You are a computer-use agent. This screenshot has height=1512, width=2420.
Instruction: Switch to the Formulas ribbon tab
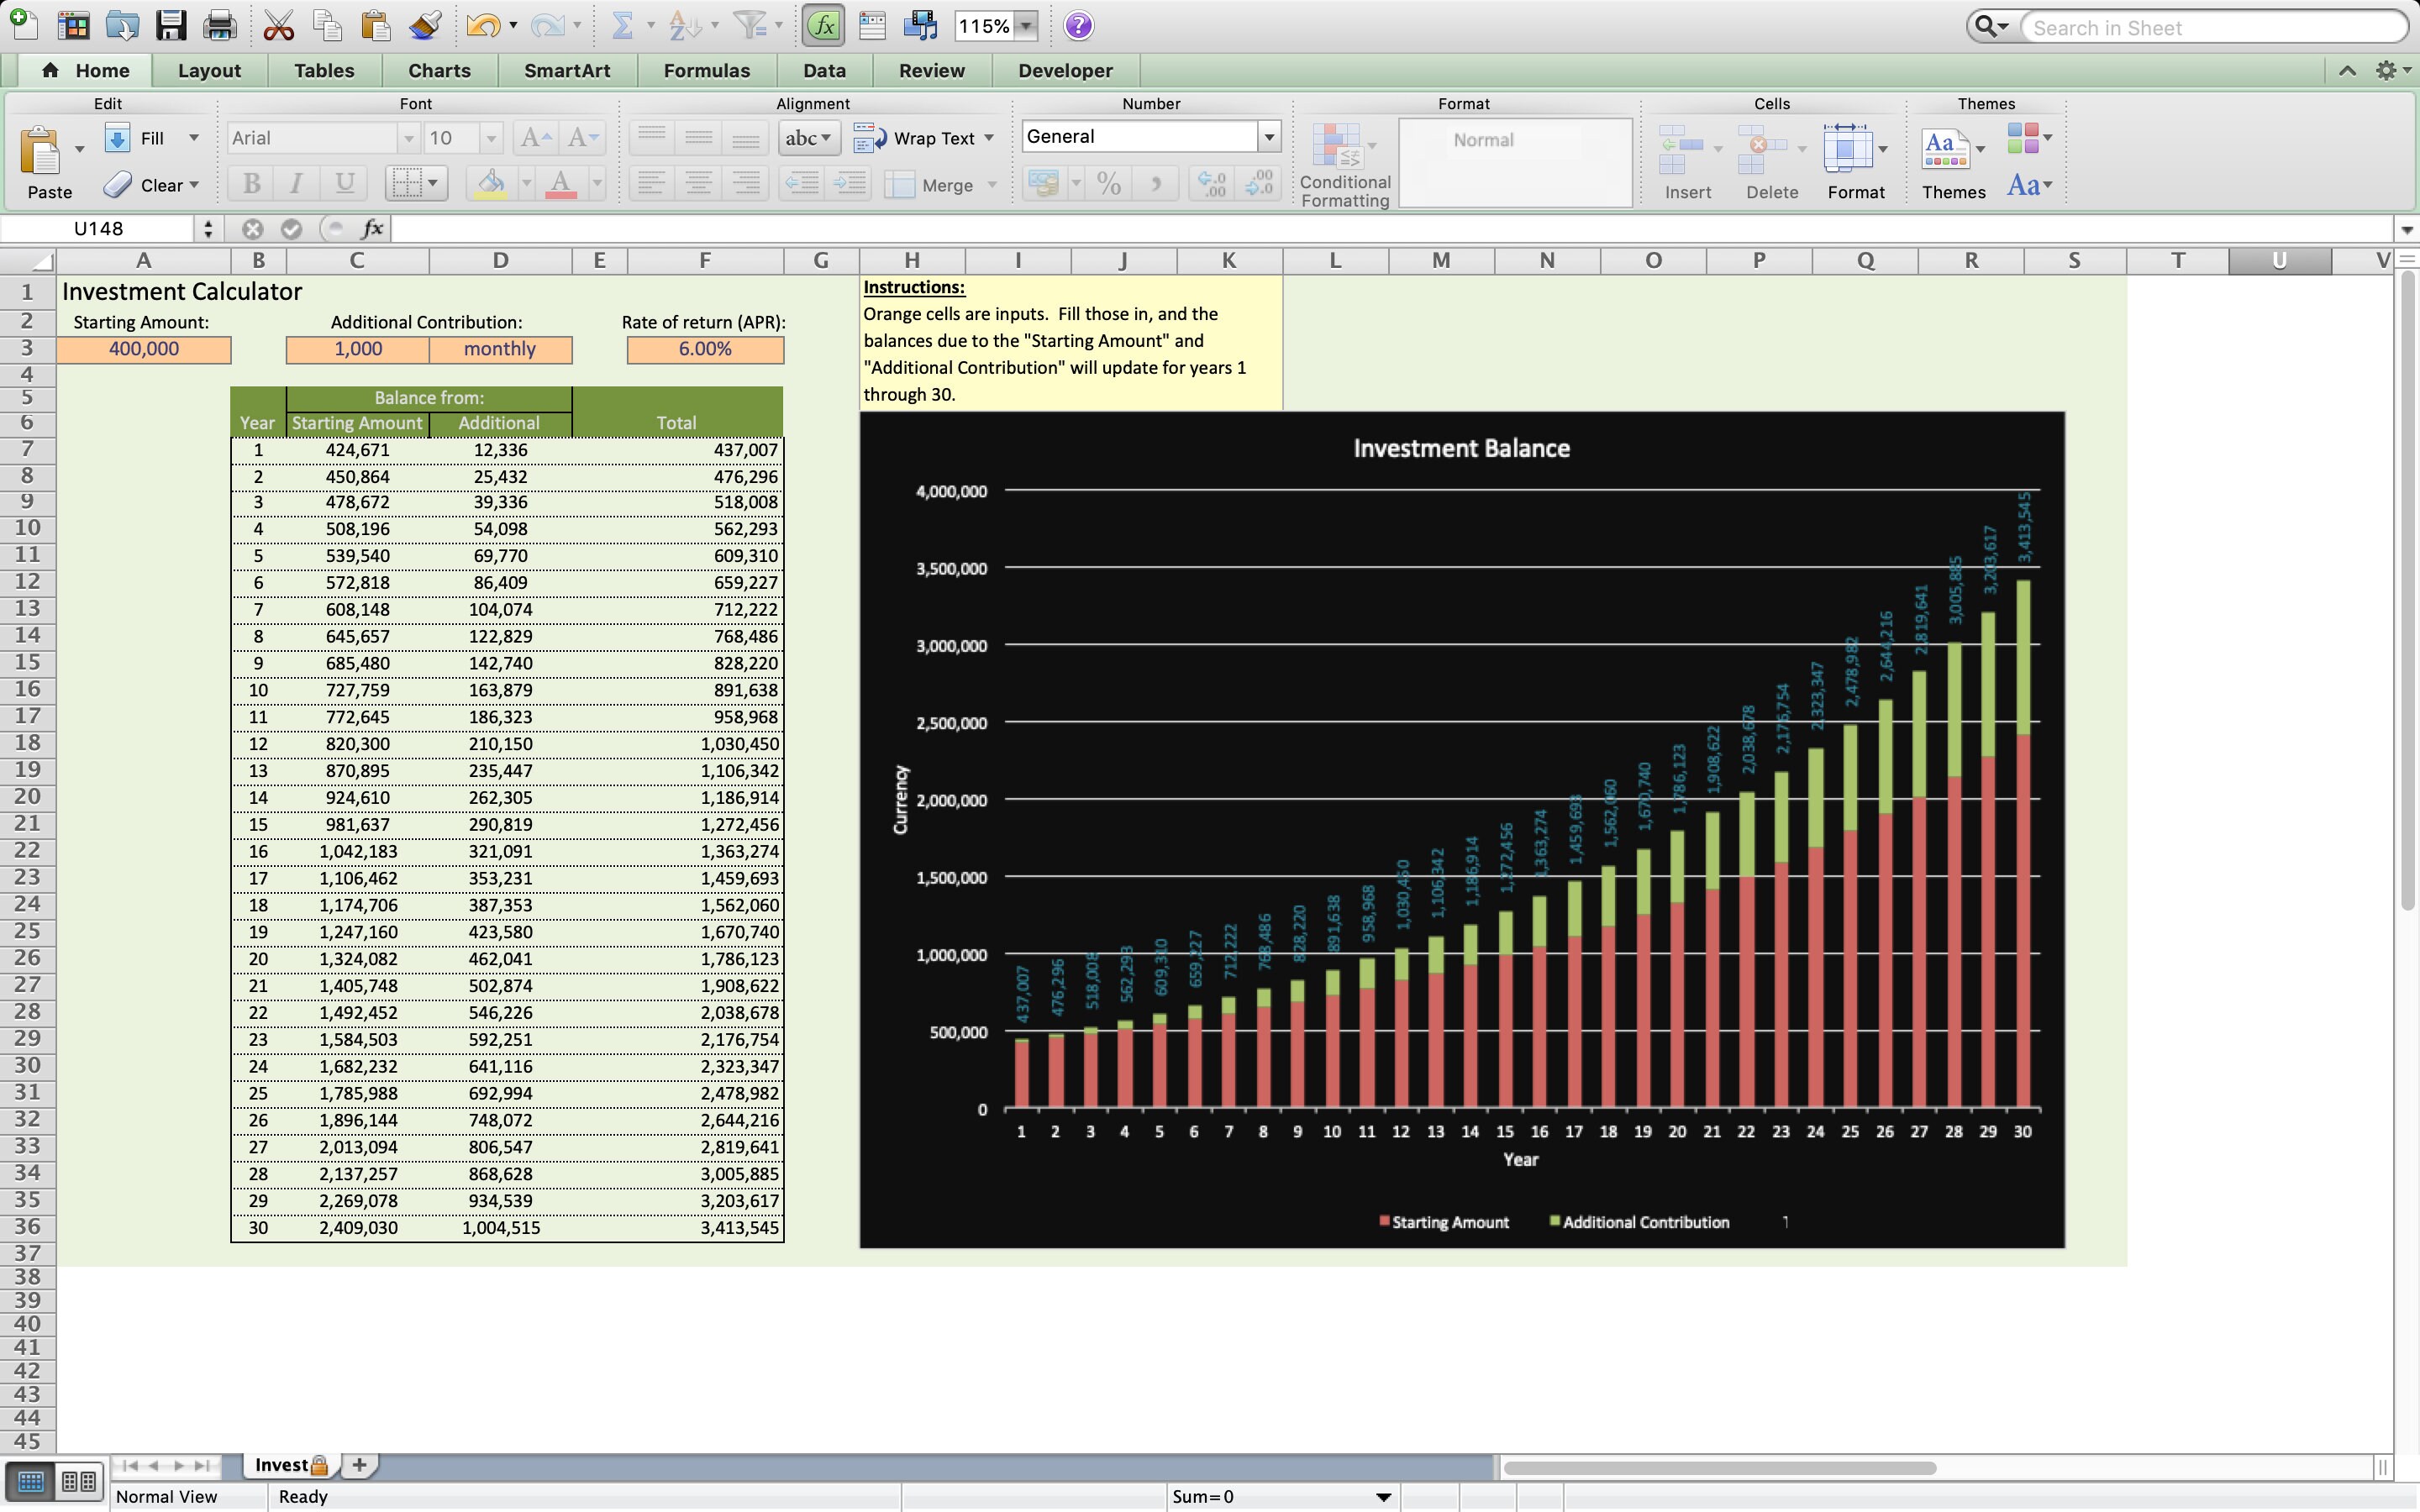pyautogui.click(x=705, y=70)
